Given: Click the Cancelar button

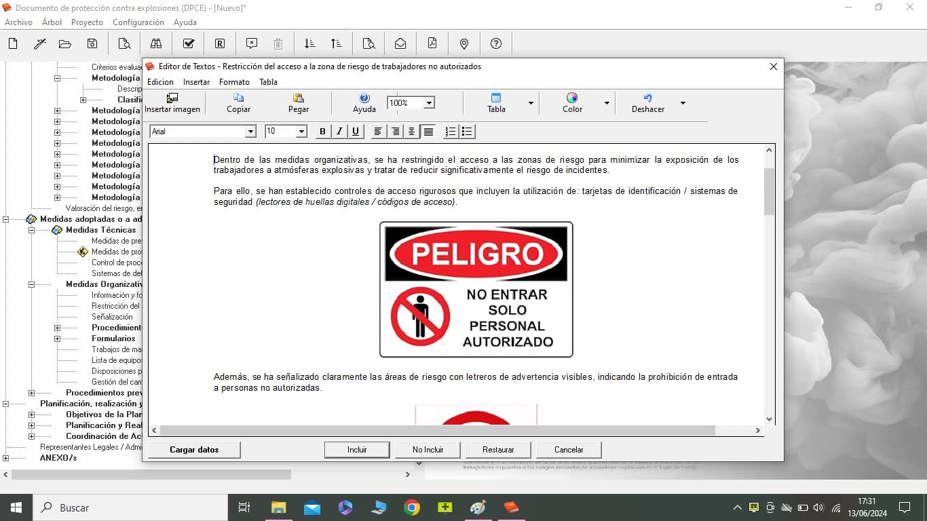Looking at the screenshot, I should tap(569, 450).
